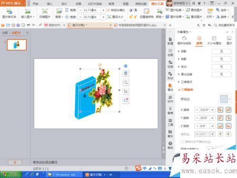Screen dimensions: 237x178
Task: Open the 图片效果 picture effects dropdown
Action: [175, 17]
